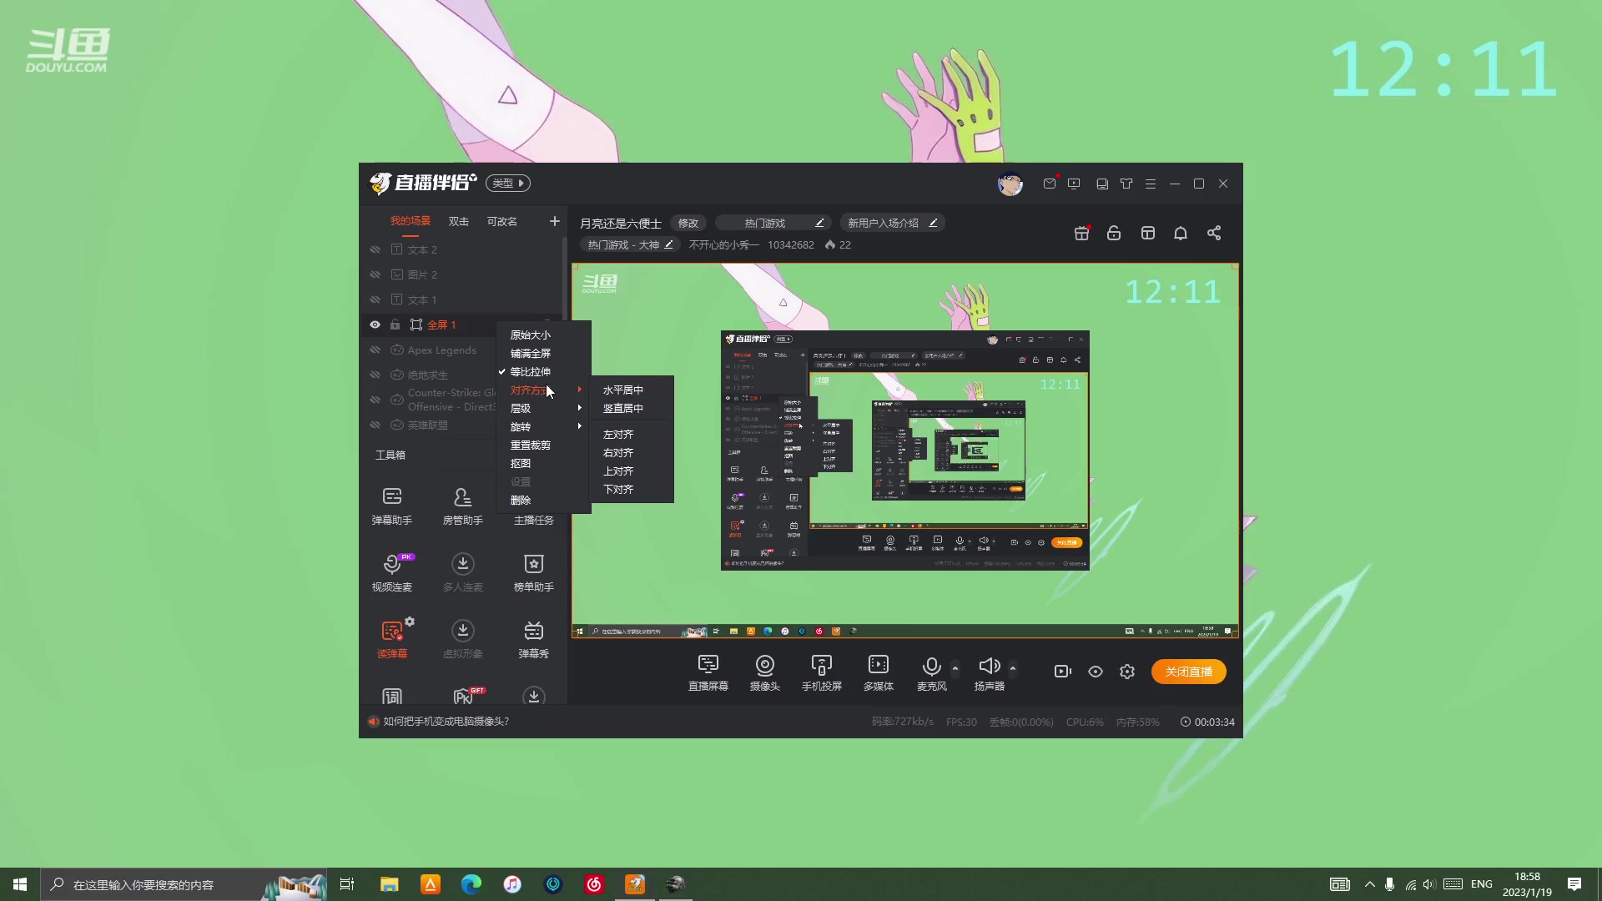This screenshot has width=1602, height=901.
Task: Click 关闭直播 button
Action: [1189, 672]
